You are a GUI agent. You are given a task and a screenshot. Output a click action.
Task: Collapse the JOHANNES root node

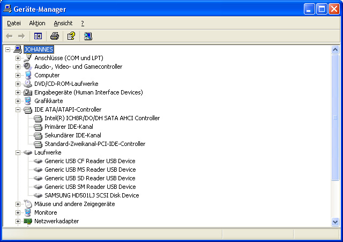8,49
